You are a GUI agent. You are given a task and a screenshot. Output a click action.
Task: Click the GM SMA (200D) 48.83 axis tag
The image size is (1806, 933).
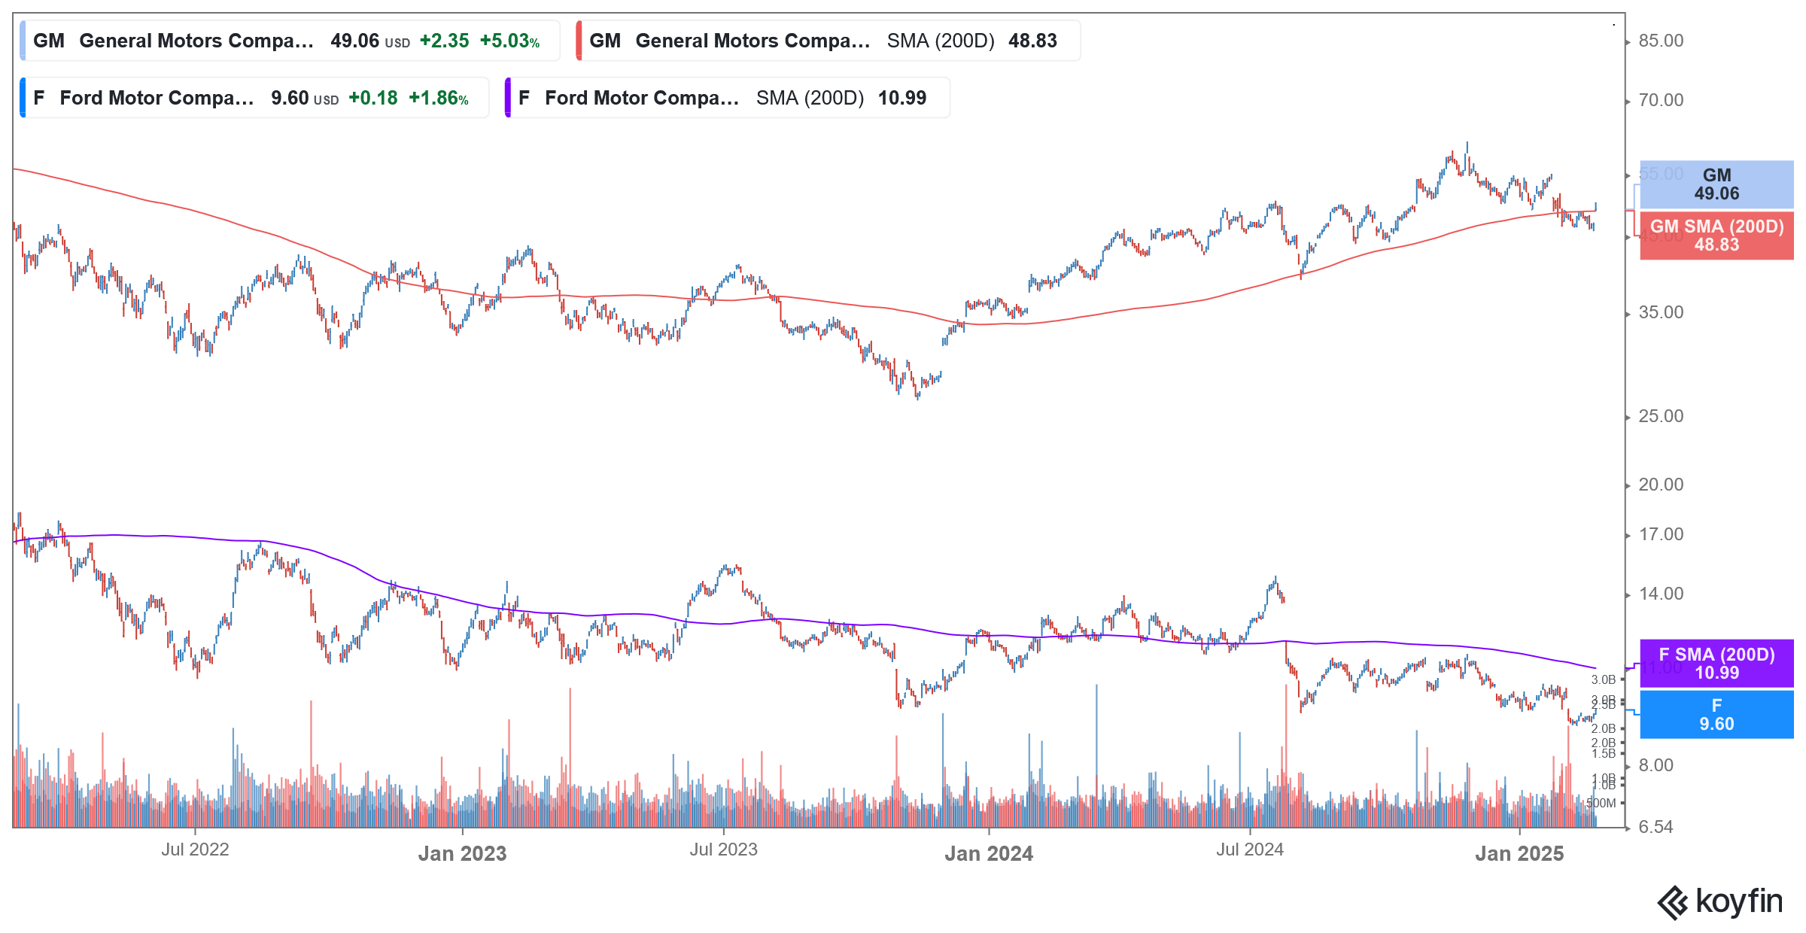(x=1716, y=236)
